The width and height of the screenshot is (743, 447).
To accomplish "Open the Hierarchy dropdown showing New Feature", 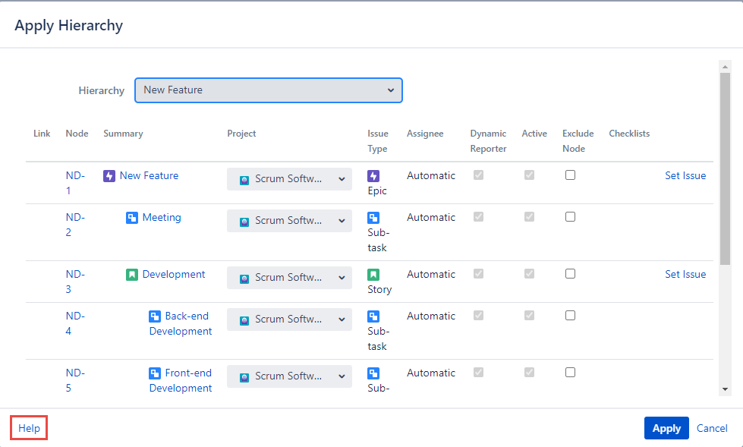I will tap(269, 90).
